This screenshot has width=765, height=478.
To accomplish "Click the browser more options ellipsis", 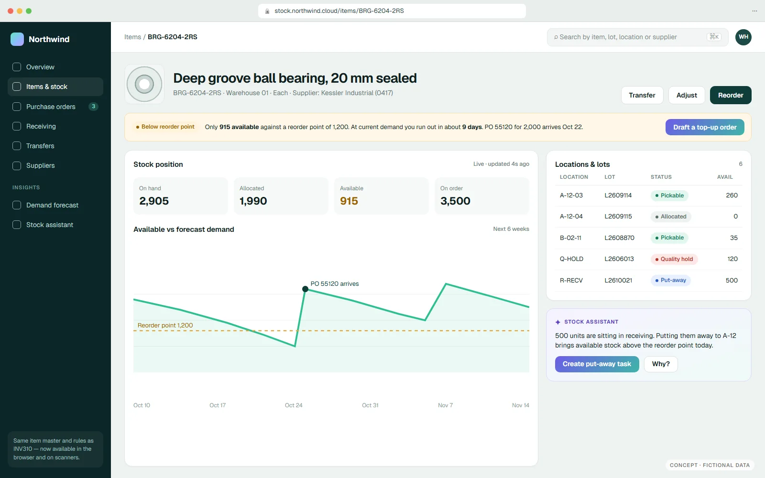I will 754,11.
